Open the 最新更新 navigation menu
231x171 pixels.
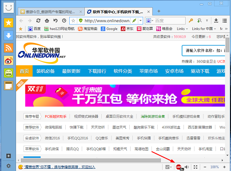point(71,71)
